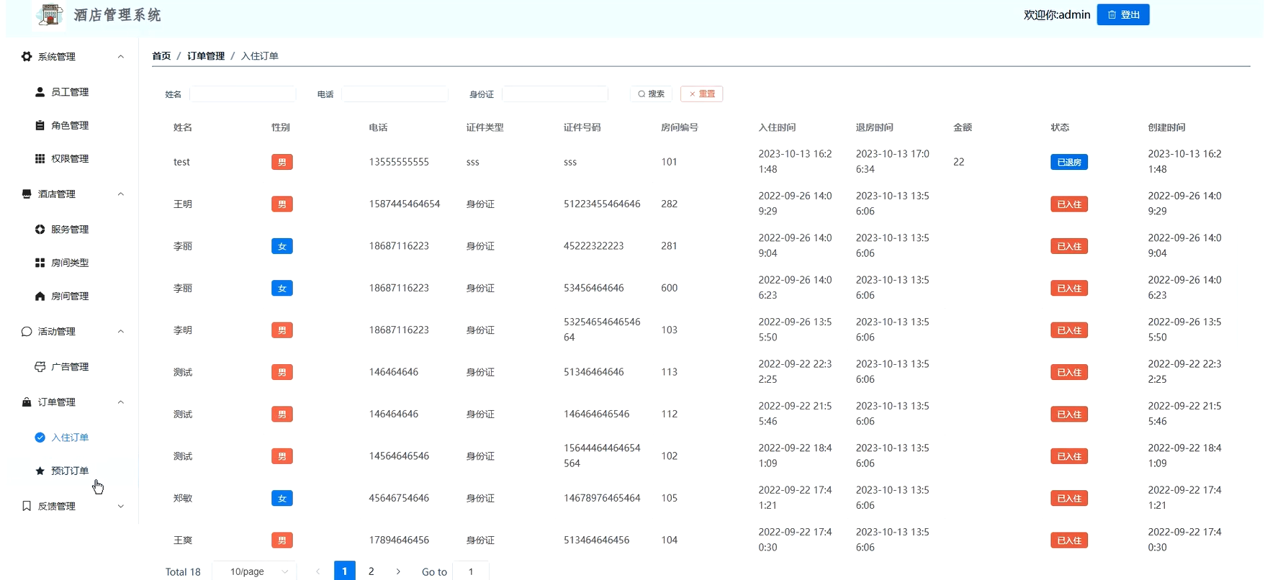Click next page arrow in pagination
This screenshot has height=580, width=1265.
tap(398, 571)
